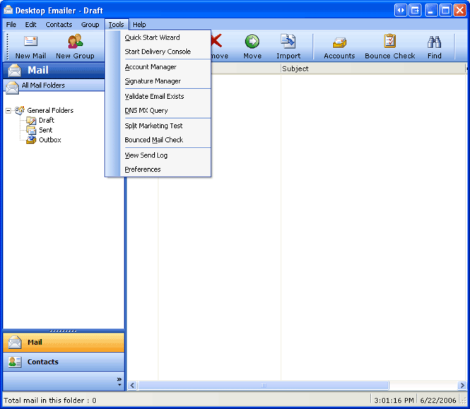Select the Sent folder label
Screen dimensions: 470x409
coord(45,130)
